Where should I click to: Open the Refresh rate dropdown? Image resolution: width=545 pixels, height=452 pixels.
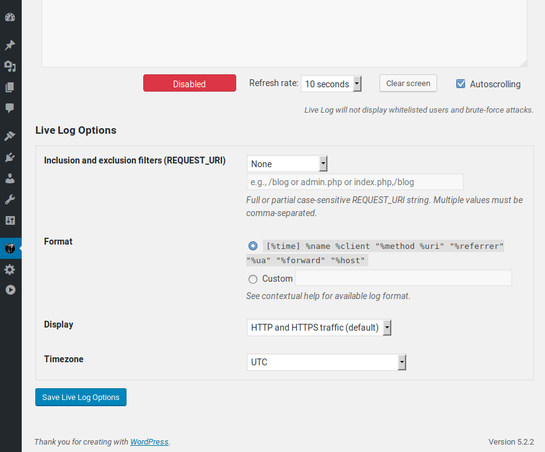tap(330, 84)
